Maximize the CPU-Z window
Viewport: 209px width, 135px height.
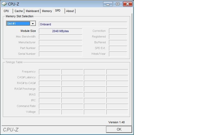coord(118,4)
